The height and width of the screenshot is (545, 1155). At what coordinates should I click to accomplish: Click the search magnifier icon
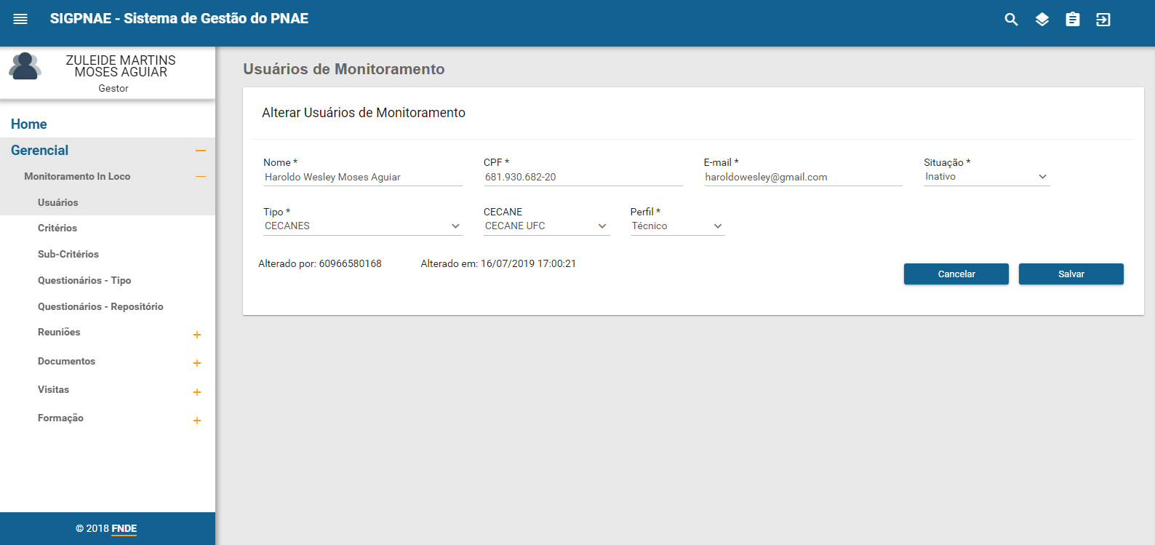click(1011, 20)
